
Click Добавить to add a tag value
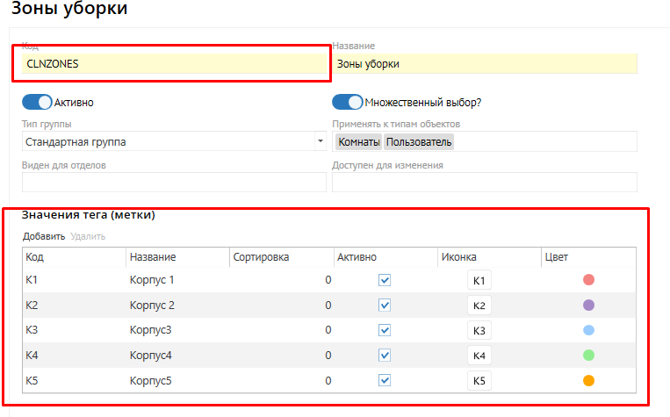44,236
